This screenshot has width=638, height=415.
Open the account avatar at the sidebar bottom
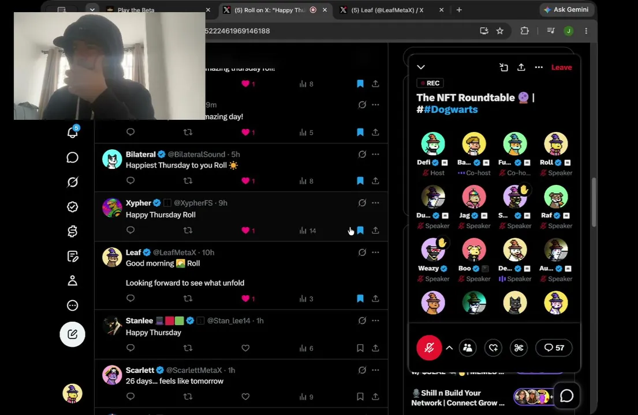point(72,394)
